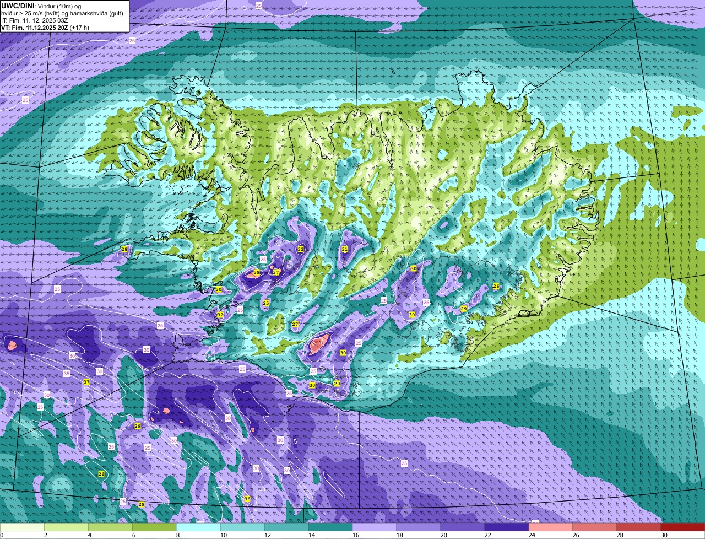705x539 pixels.
Task: Click the yellow gust label 39
Action: [x=257, y=273]
